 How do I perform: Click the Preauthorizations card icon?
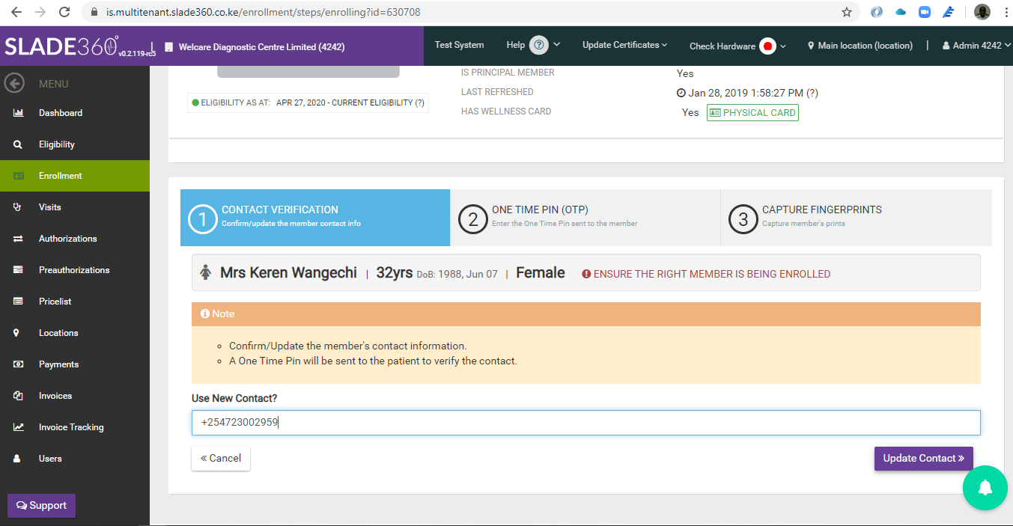(19, 270)
